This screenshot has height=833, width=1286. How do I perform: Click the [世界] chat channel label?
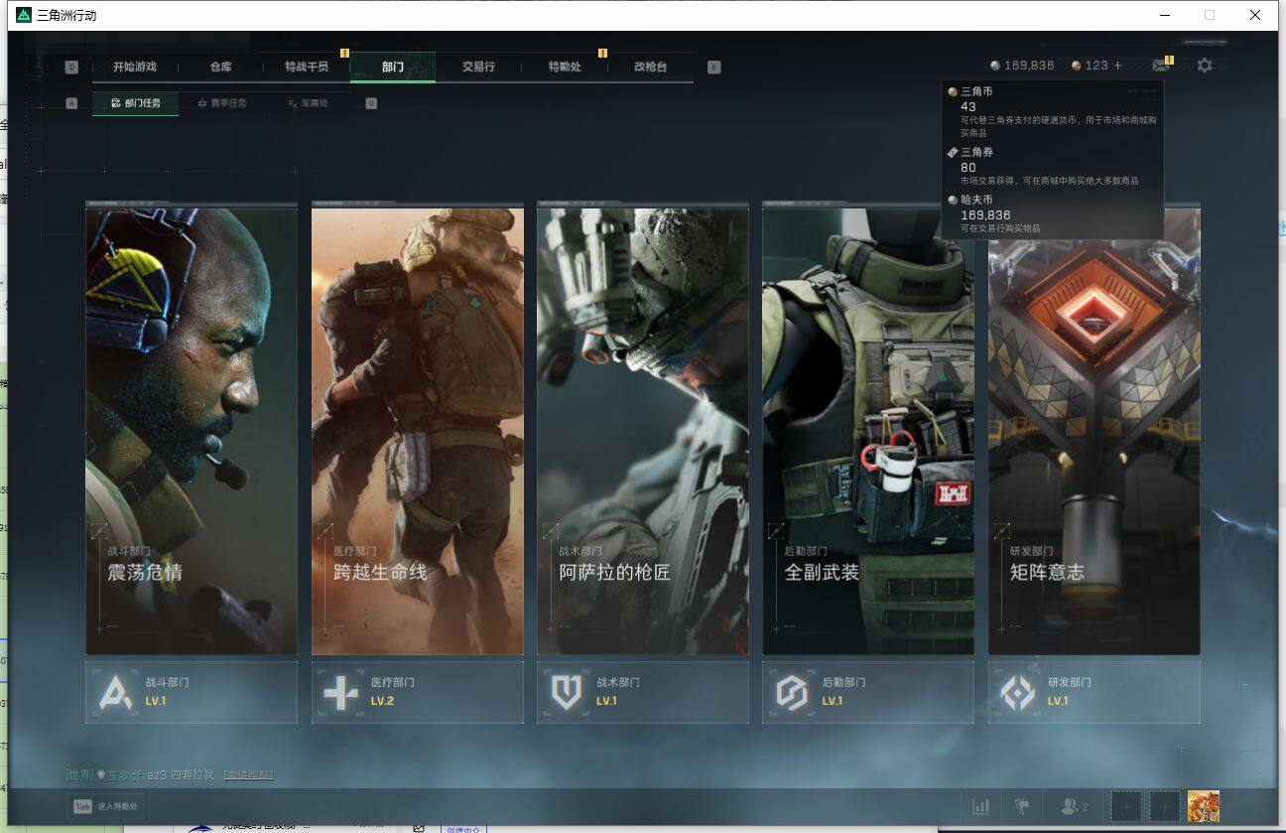click(79, 774)
